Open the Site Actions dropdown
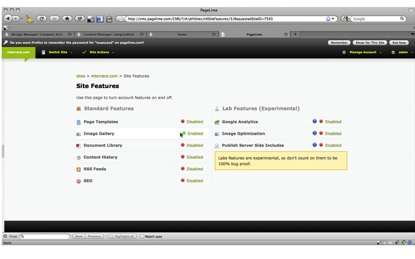This screenshot has width=415, height=259. (98, 52)
